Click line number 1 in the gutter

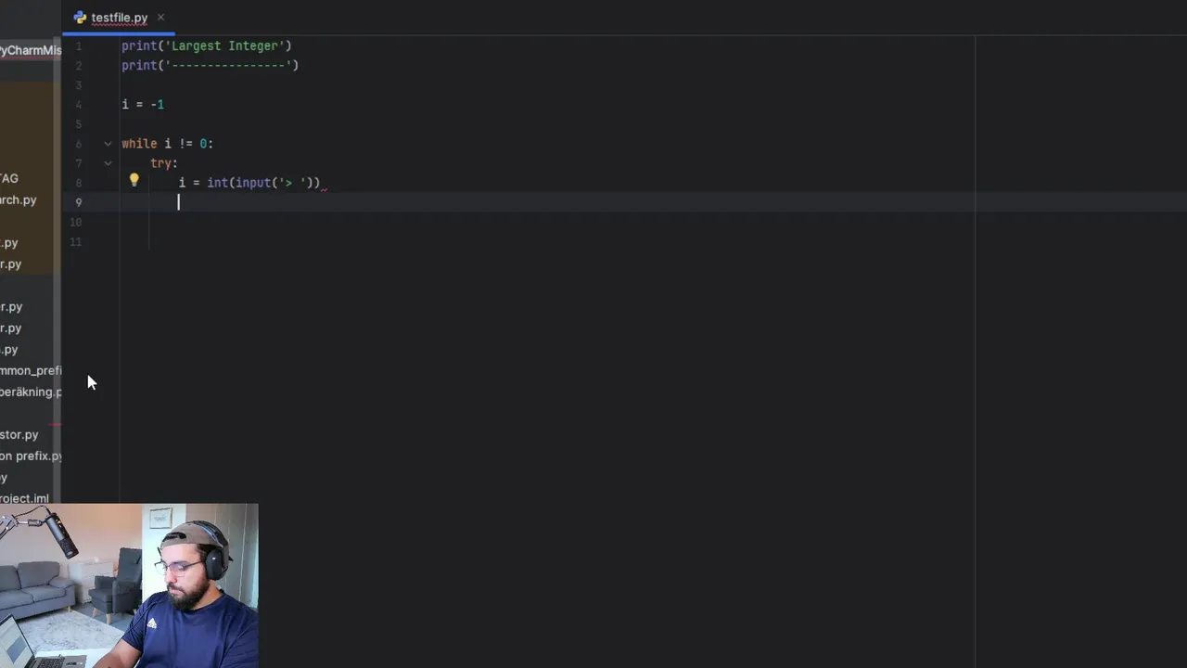click(x=79, y=45)
